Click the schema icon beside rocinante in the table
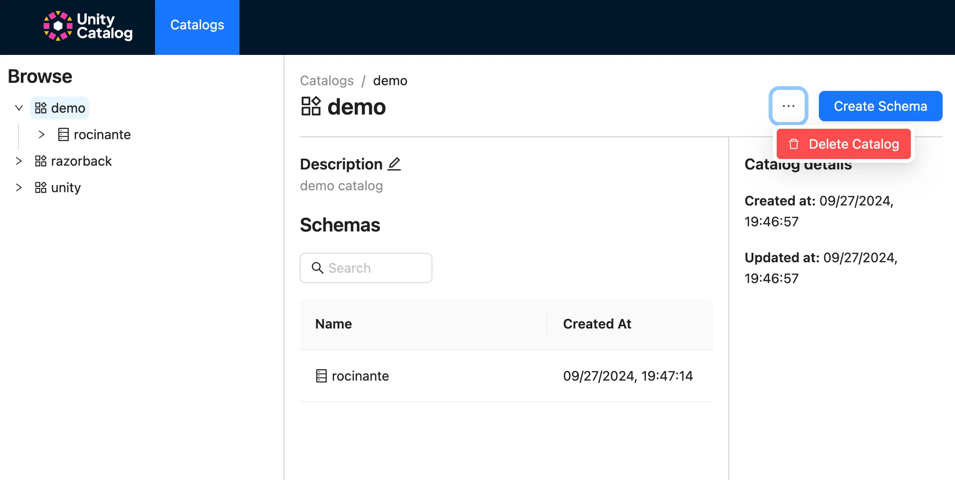This screenshot has width=955, height=480. click(x=321, y=375)
